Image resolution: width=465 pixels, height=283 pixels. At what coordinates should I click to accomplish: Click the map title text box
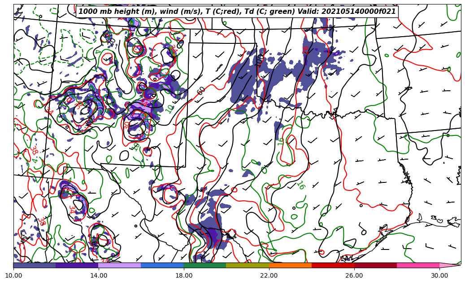tap(237, 12)
